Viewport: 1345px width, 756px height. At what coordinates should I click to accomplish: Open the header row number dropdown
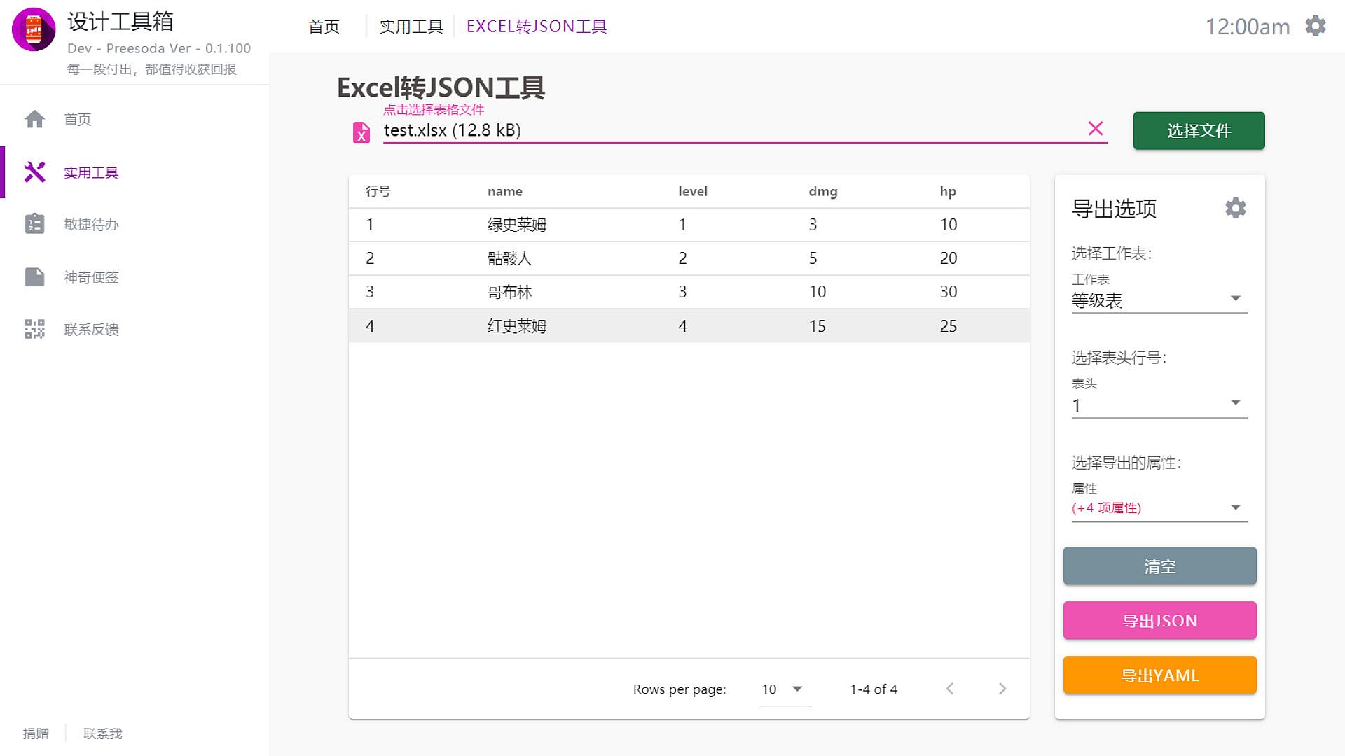[1159, 405]
